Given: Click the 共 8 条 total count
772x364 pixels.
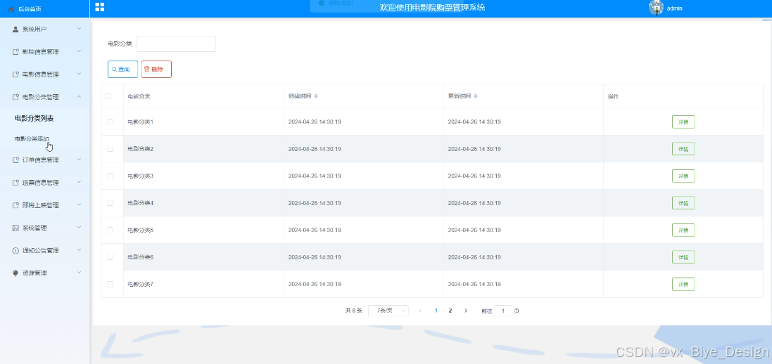Looking at the screenshot, I should pyautogui.click(x=353, y=311).
